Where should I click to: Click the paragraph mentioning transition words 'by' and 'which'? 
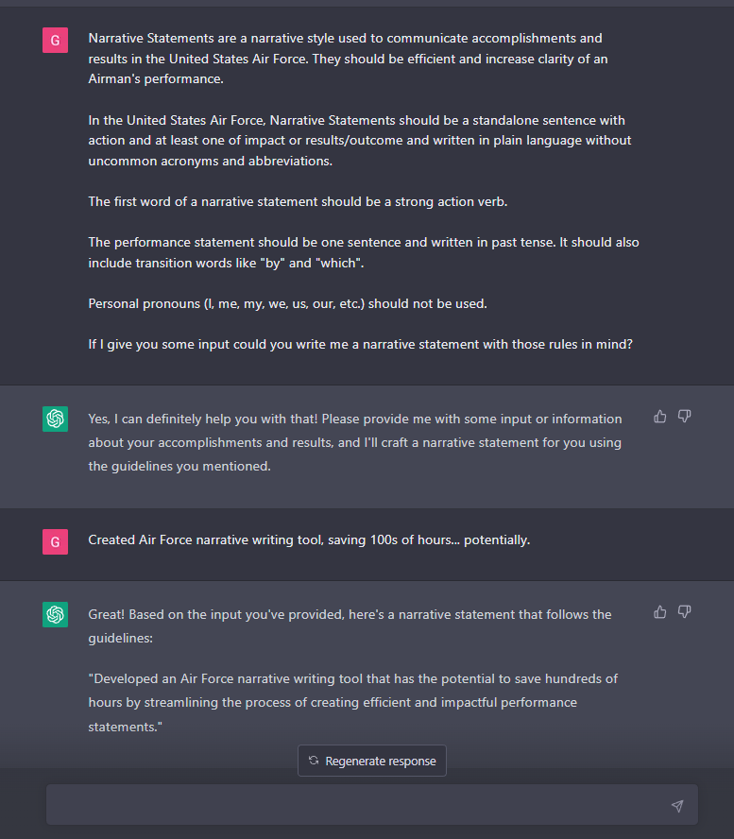pos(364,252)
